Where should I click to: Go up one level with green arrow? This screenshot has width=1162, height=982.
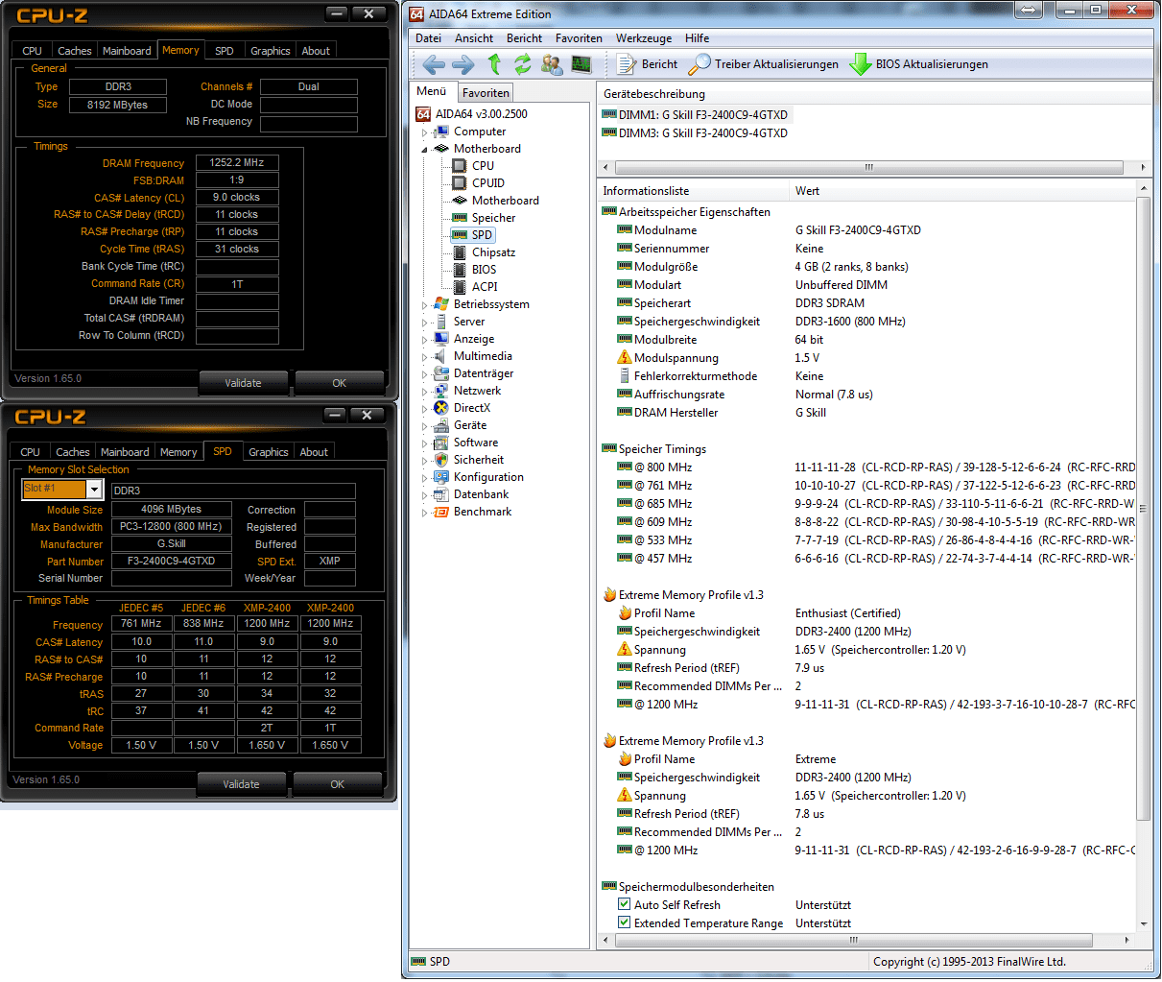tap(494, 64)
